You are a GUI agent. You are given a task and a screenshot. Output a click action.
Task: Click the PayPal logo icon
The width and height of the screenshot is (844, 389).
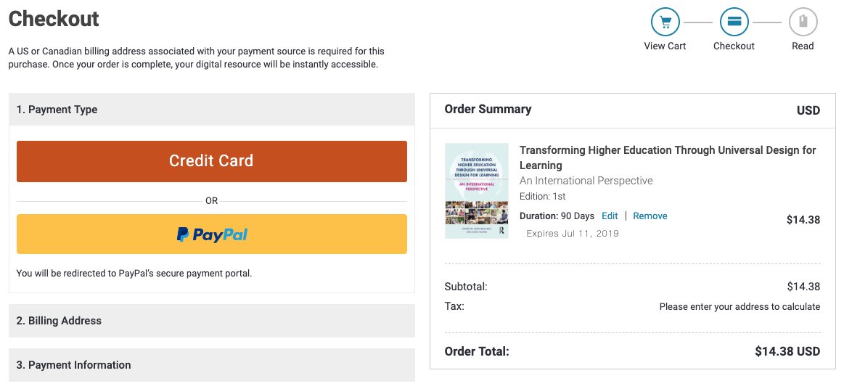[182, 234]
